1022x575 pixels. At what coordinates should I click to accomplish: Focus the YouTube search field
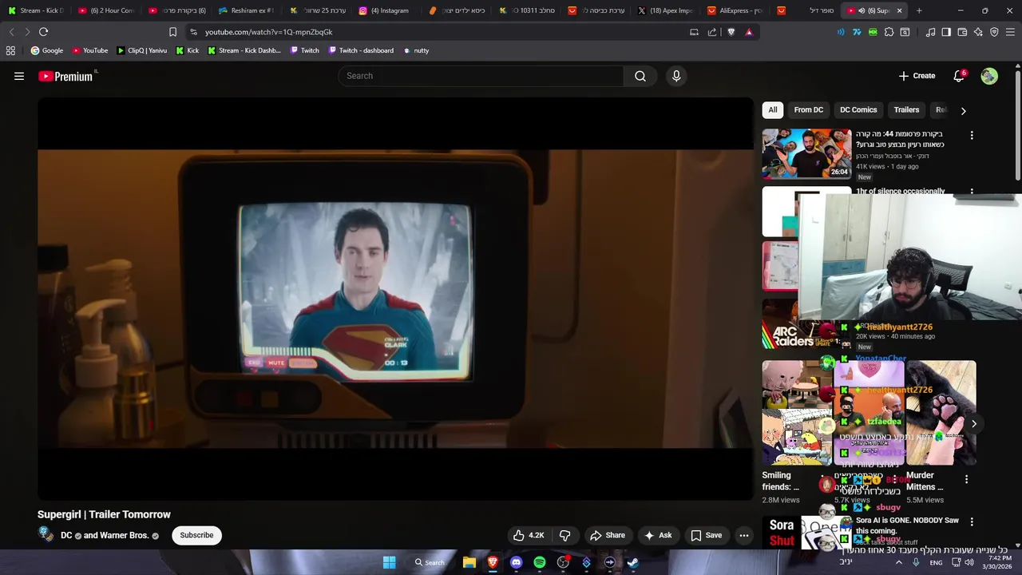click(x=481, y=76)
